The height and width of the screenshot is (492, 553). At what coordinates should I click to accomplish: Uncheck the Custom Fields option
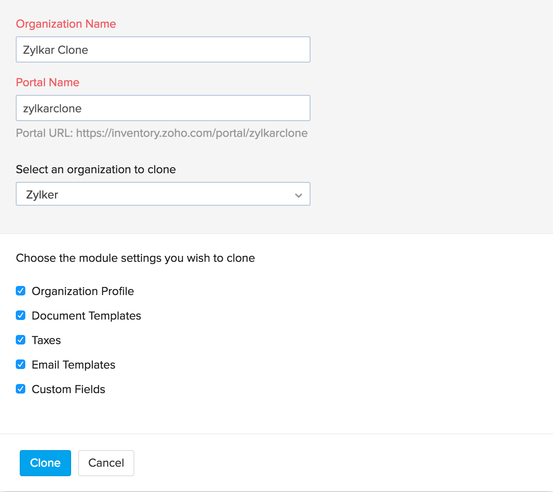[x=20, y=389]
